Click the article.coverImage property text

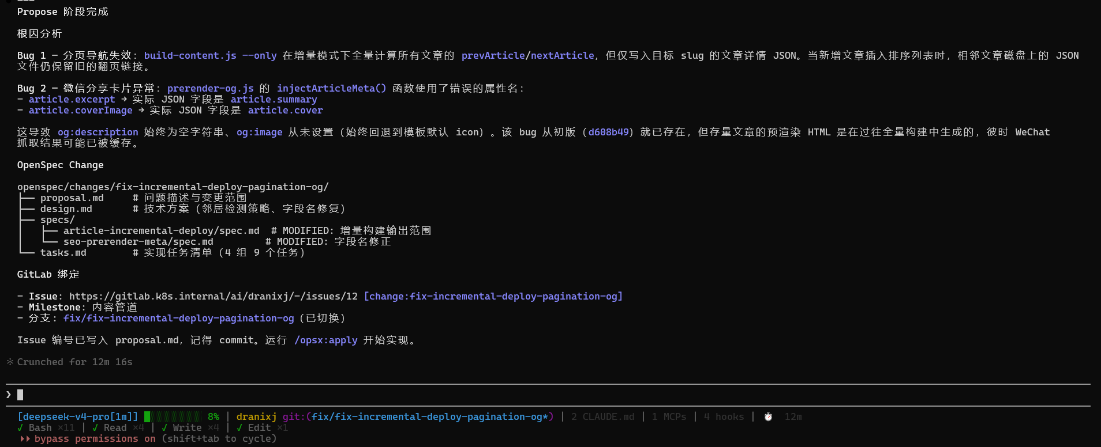[x=81, y=110]
